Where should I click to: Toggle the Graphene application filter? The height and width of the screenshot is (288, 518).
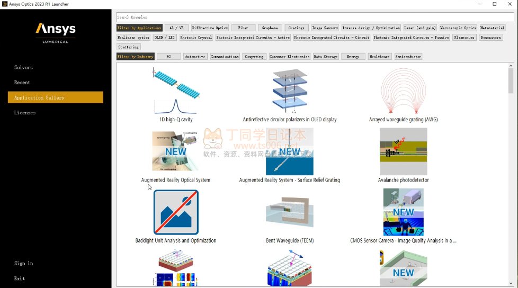270,28
